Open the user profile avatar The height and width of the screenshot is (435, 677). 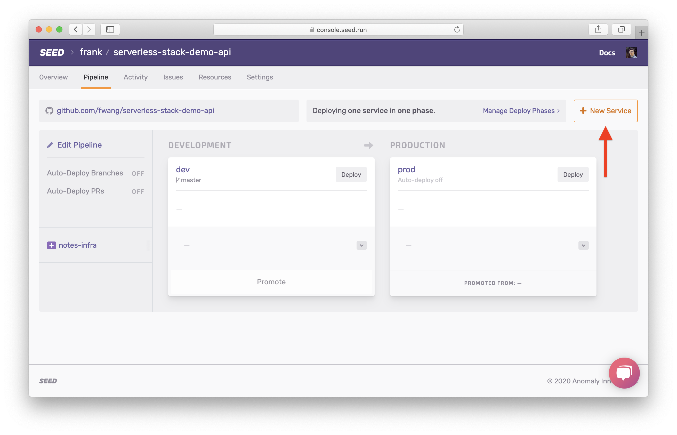pos(631,53)
